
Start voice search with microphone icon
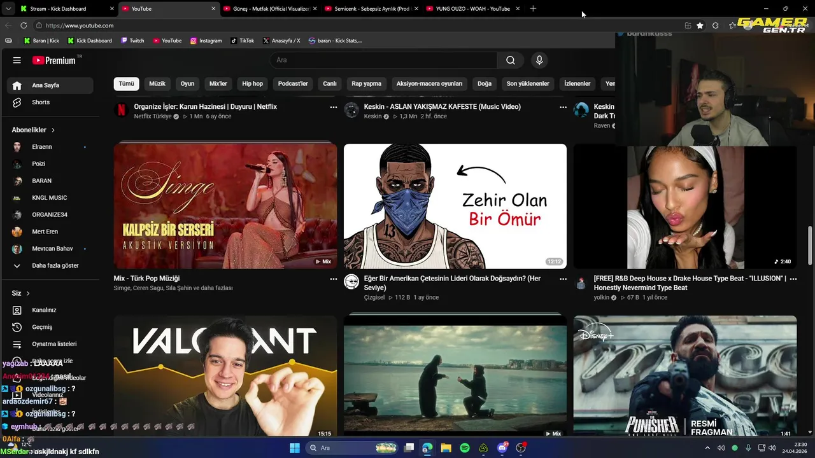539,60
